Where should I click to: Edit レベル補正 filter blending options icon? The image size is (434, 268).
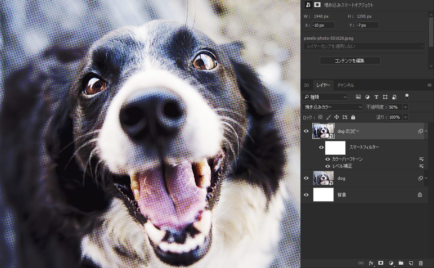coord(421,166)
